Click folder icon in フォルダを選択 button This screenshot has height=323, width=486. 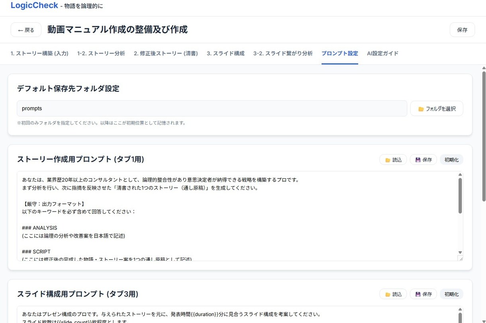click(x=421, y=109)
